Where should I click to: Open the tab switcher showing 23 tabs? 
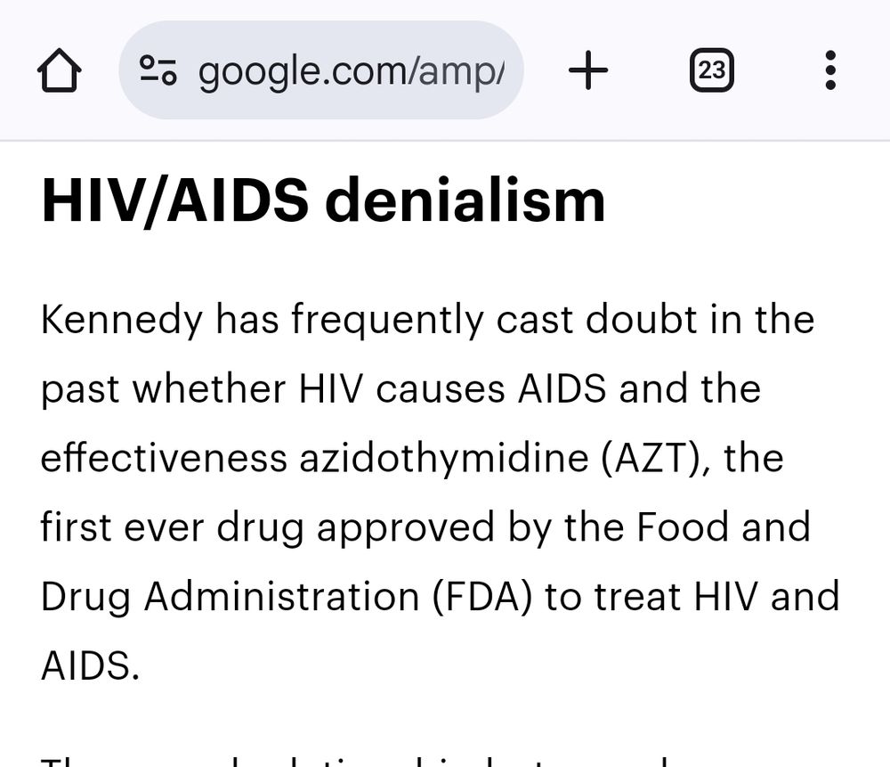[x=712, y=69]
